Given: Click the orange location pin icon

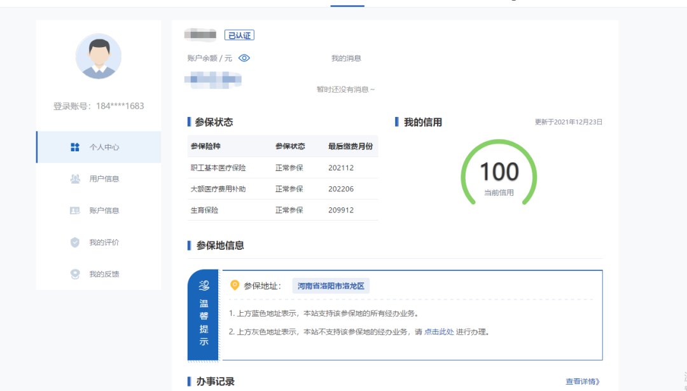Looking at the screenshot, I should pos(235,285).
